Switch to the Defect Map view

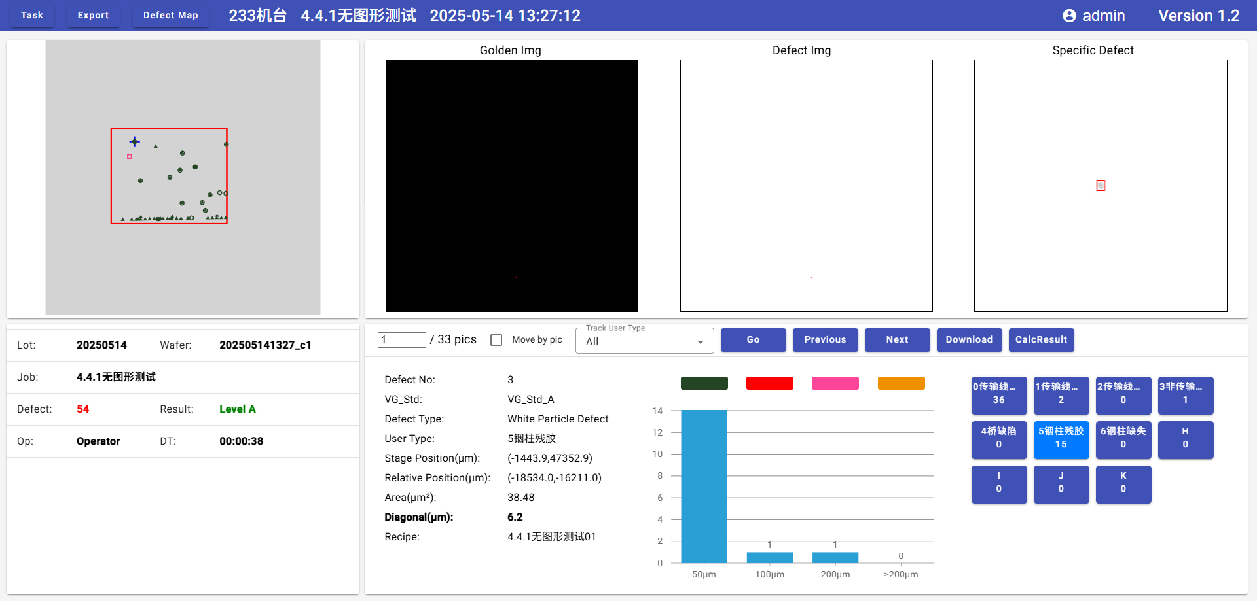tap(170, 15)
